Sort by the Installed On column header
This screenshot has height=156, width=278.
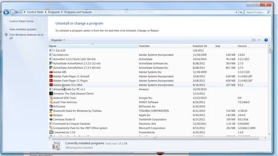(203, 46)
